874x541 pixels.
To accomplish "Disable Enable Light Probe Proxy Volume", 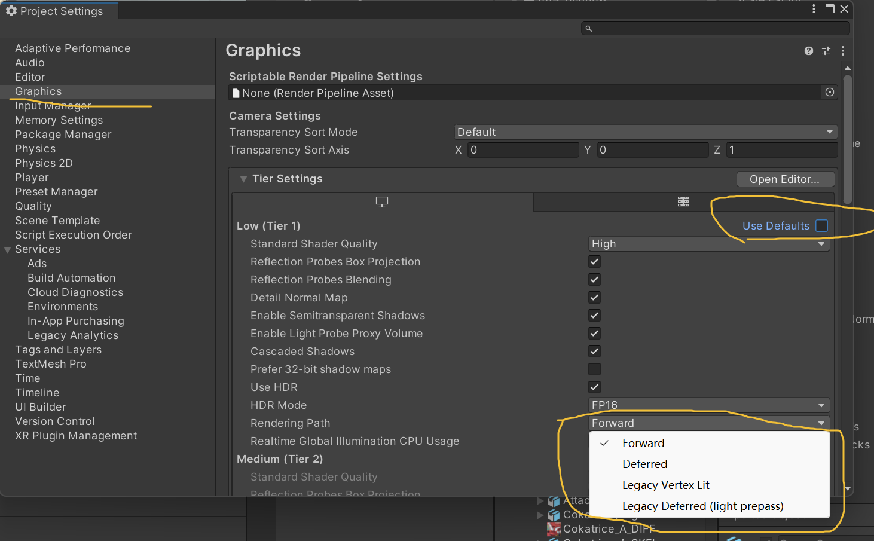I will pyautogui.click(x=594, y=333).
